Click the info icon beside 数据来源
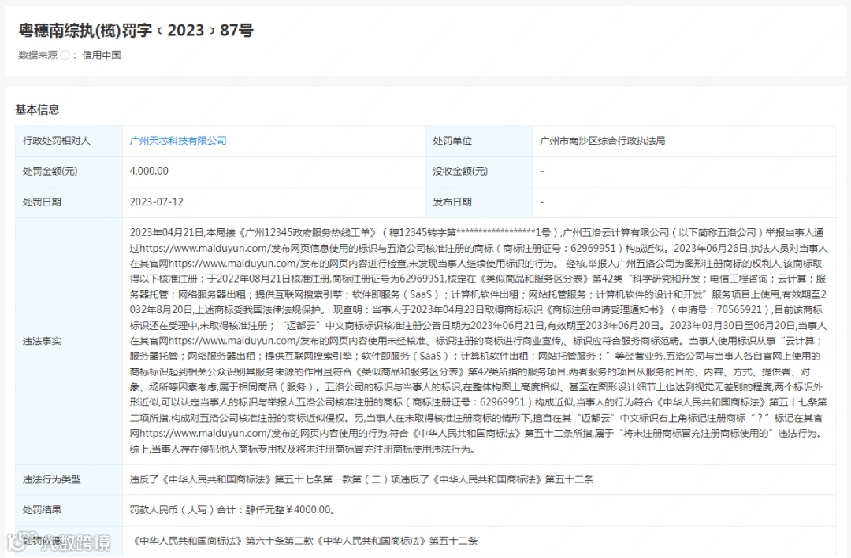The width and height of the screenshot is (851, 558). (x=65, y=55)
